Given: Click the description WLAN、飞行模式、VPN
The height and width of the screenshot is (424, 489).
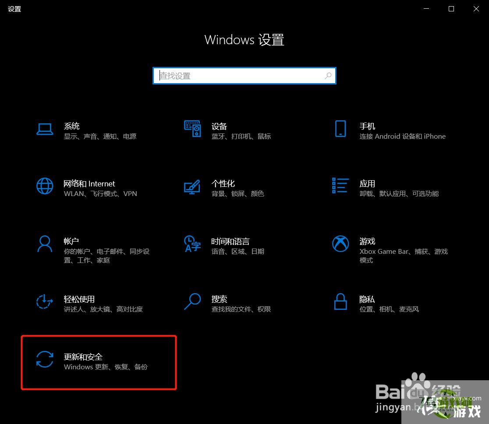Looking at the screenshot, I should click(100, 193).
